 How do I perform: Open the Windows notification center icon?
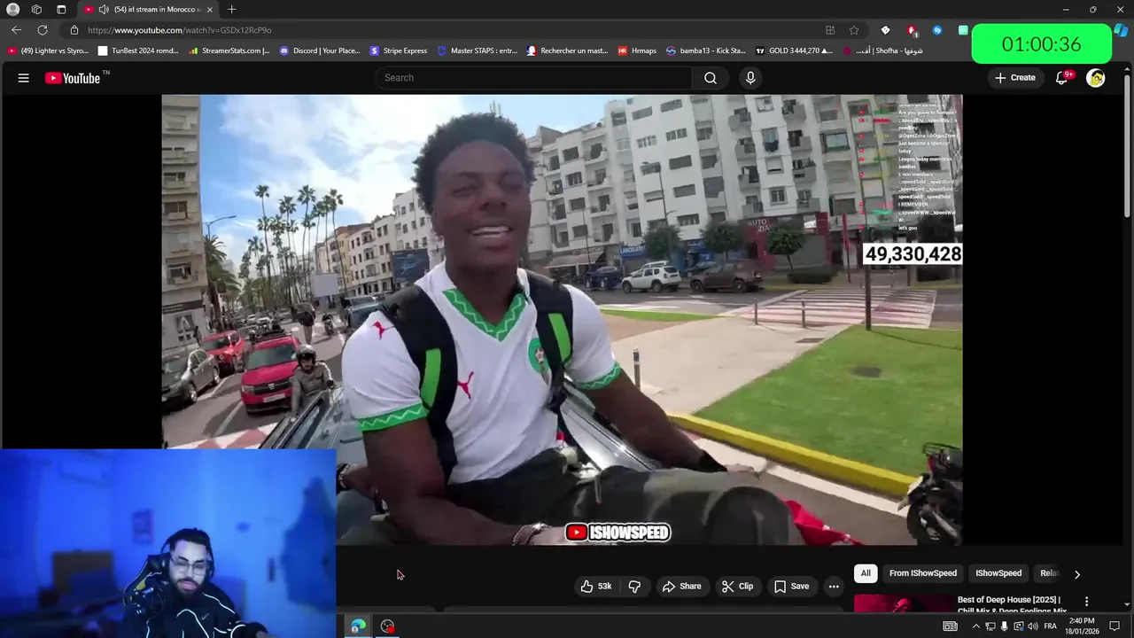1115,626
